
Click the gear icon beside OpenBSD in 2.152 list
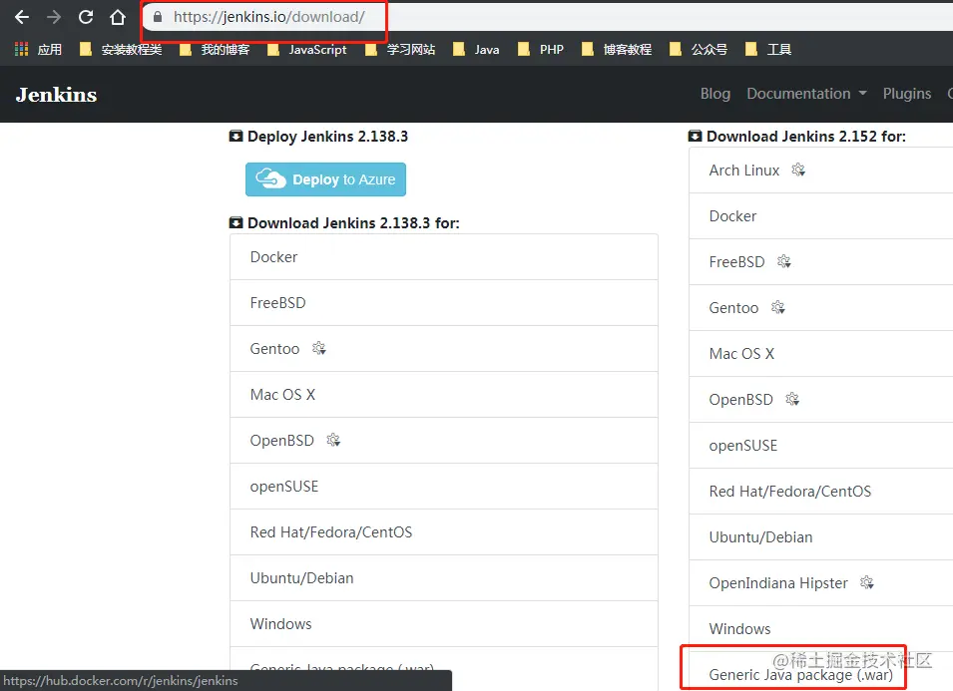click(792, 399)
